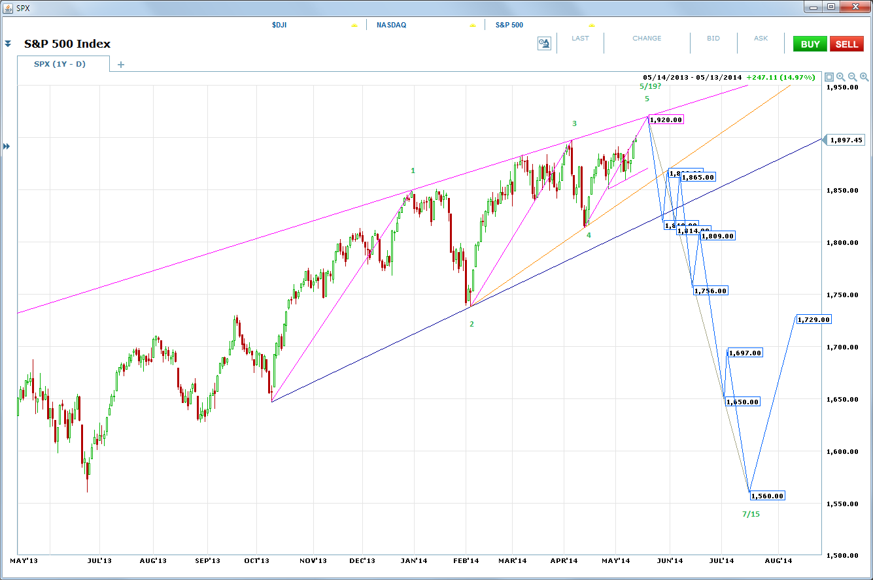Click wave label 3 near the April peak

575,123
